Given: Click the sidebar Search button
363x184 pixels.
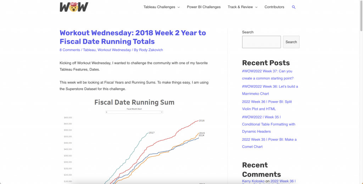Looking at the screenshot, I should pos(291,42).
